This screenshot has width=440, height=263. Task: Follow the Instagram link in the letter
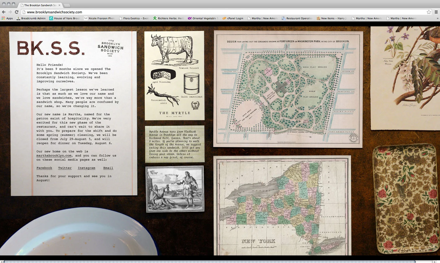pyautogui.click(x=87, y=168)
